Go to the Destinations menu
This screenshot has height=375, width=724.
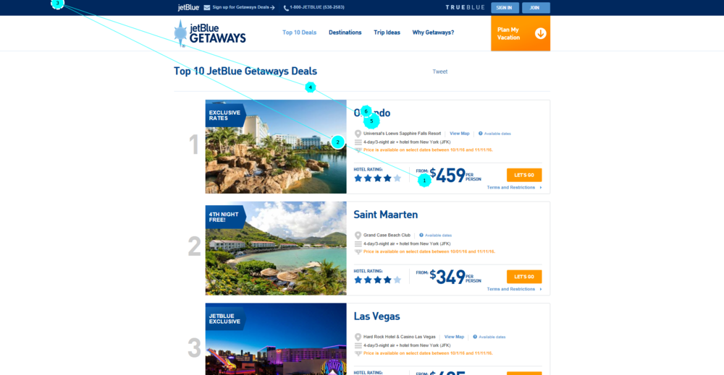tap(345, 33)
